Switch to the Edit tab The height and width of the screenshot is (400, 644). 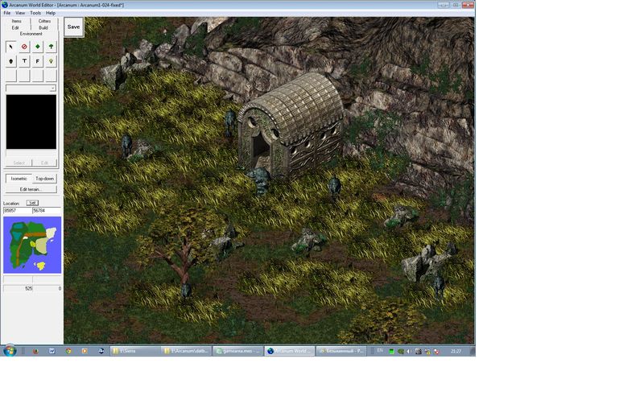coord(15,28)
